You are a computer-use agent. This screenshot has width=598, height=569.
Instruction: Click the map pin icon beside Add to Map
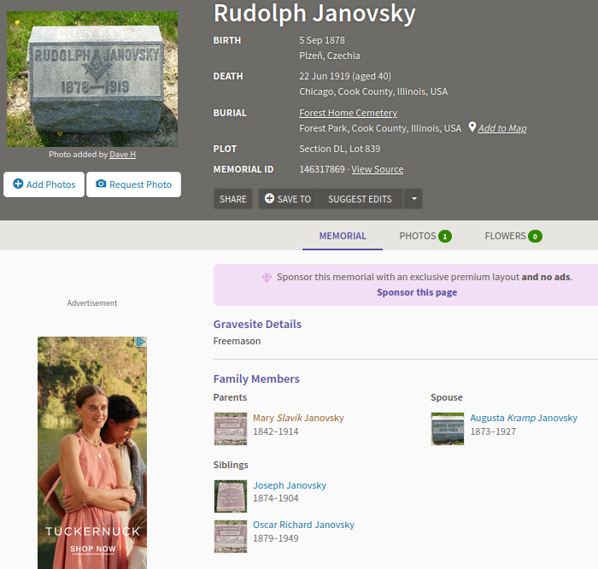[x=472, y=128]
